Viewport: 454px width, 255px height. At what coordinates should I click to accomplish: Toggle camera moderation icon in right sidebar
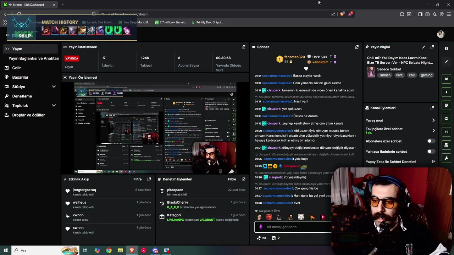pos(446,145)
